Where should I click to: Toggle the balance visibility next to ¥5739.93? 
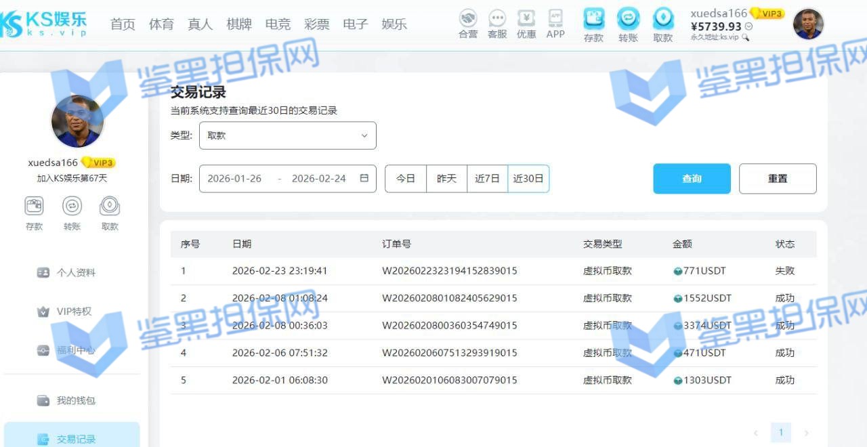(748, 26)
